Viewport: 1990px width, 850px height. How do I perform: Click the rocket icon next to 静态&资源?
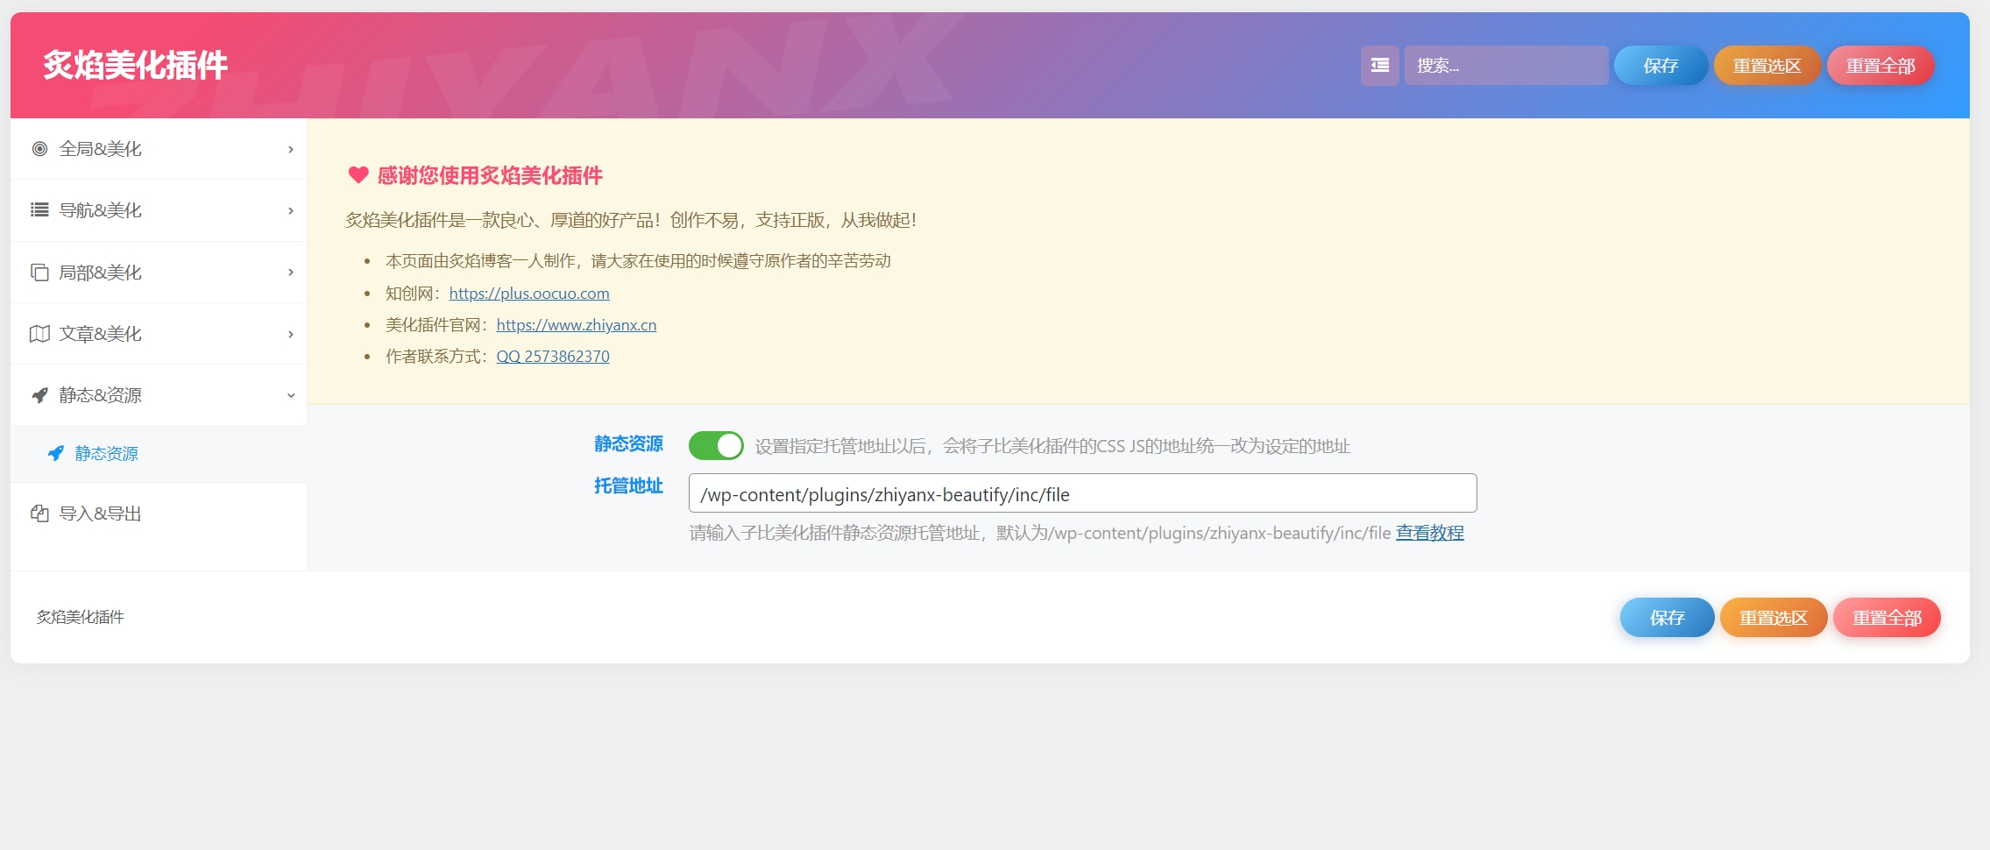click(39, 395)
